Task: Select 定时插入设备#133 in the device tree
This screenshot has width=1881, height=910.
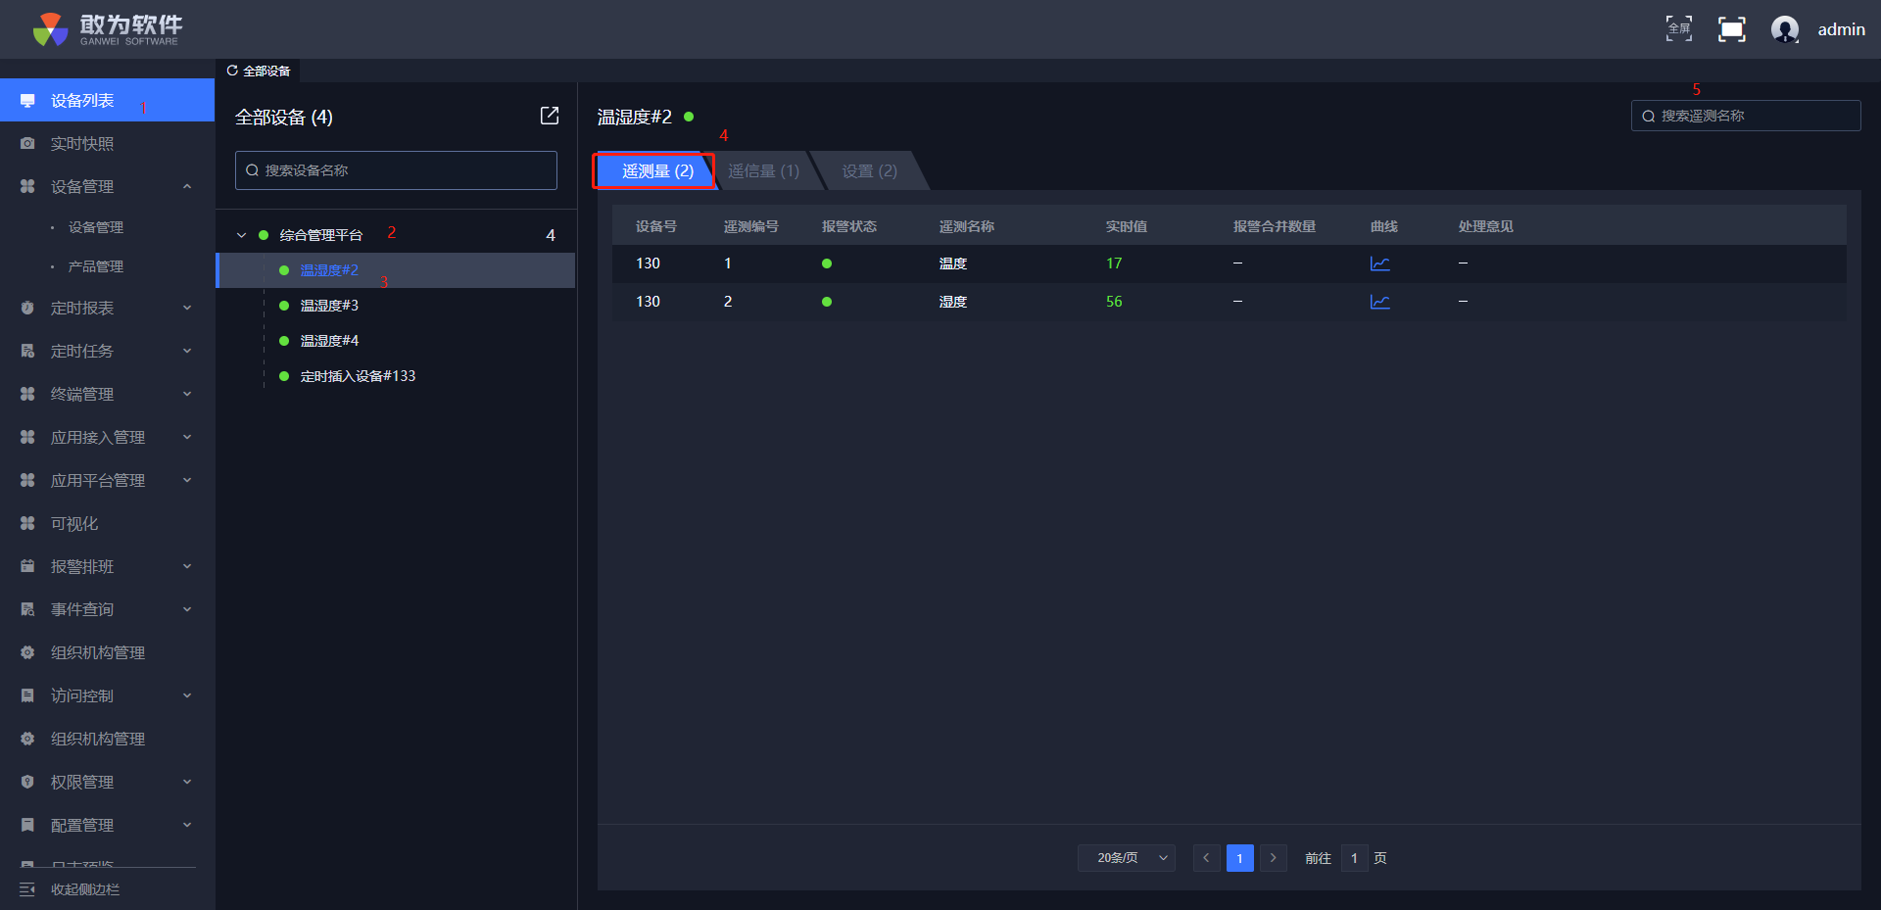Action: pyautogui.click(x=358, y=376)
